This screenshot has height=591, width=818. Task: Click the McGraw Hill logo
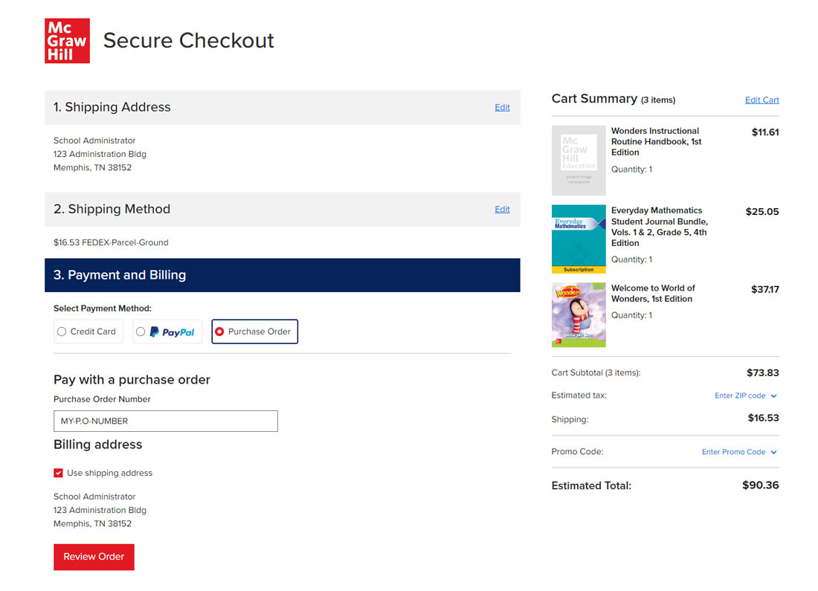(67, 41)
